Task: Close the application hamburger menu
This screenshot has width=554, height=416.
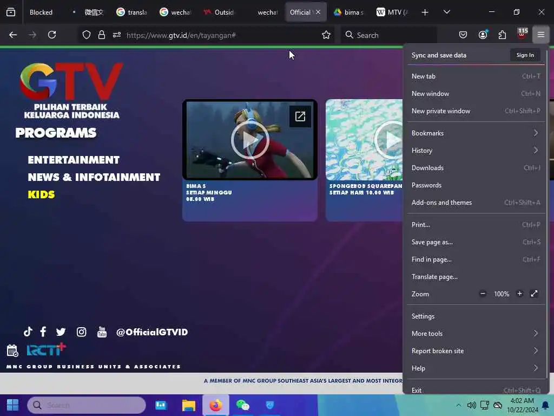Action: pos(541,35)
